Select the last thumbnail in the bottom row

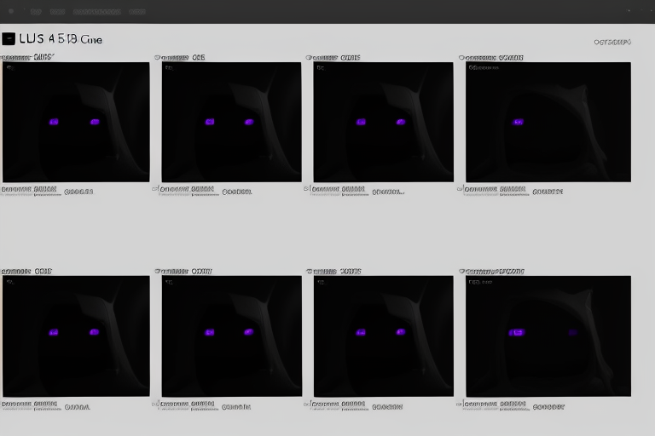click(548, 336)
